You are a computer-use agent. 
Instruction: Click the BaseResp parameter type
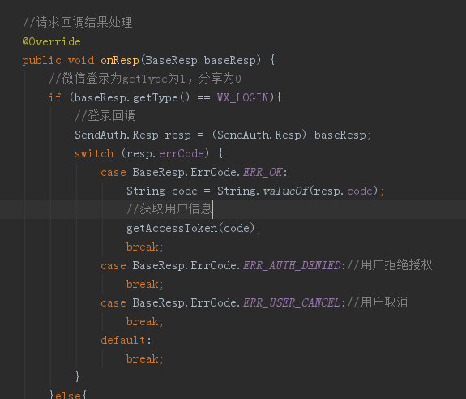pos(171,60)
